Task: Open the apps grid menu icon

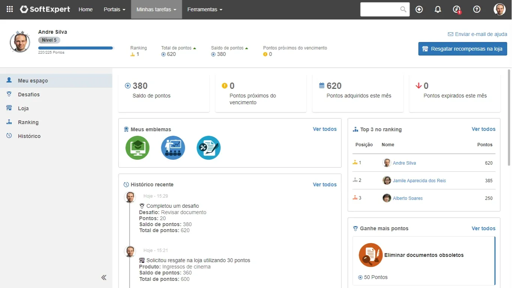Action: coord(10,9)
